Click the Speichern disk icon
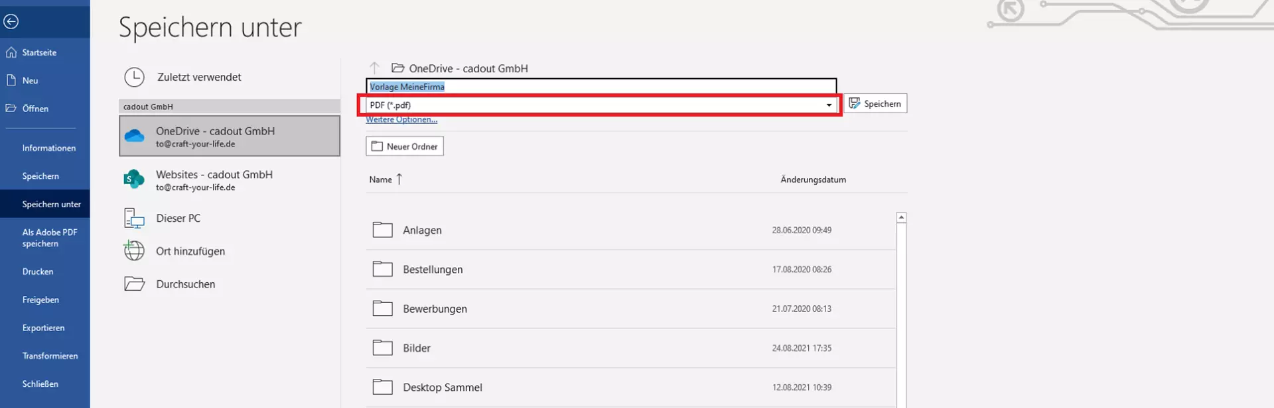 pyautogui.click(x=855, y=103)
